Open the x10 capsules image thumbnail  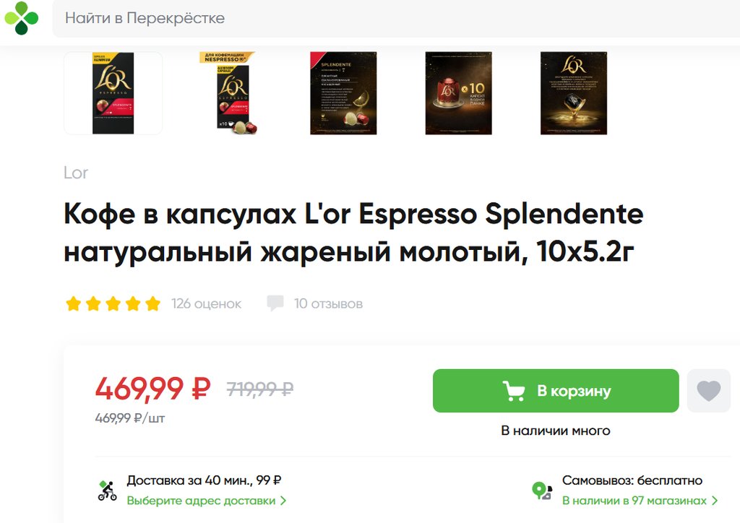[x=458, y=93]
